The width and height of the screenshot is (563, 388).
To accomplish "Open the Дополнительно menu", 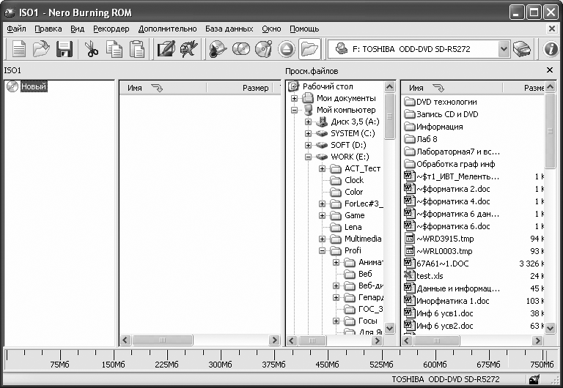I will 167,29.
